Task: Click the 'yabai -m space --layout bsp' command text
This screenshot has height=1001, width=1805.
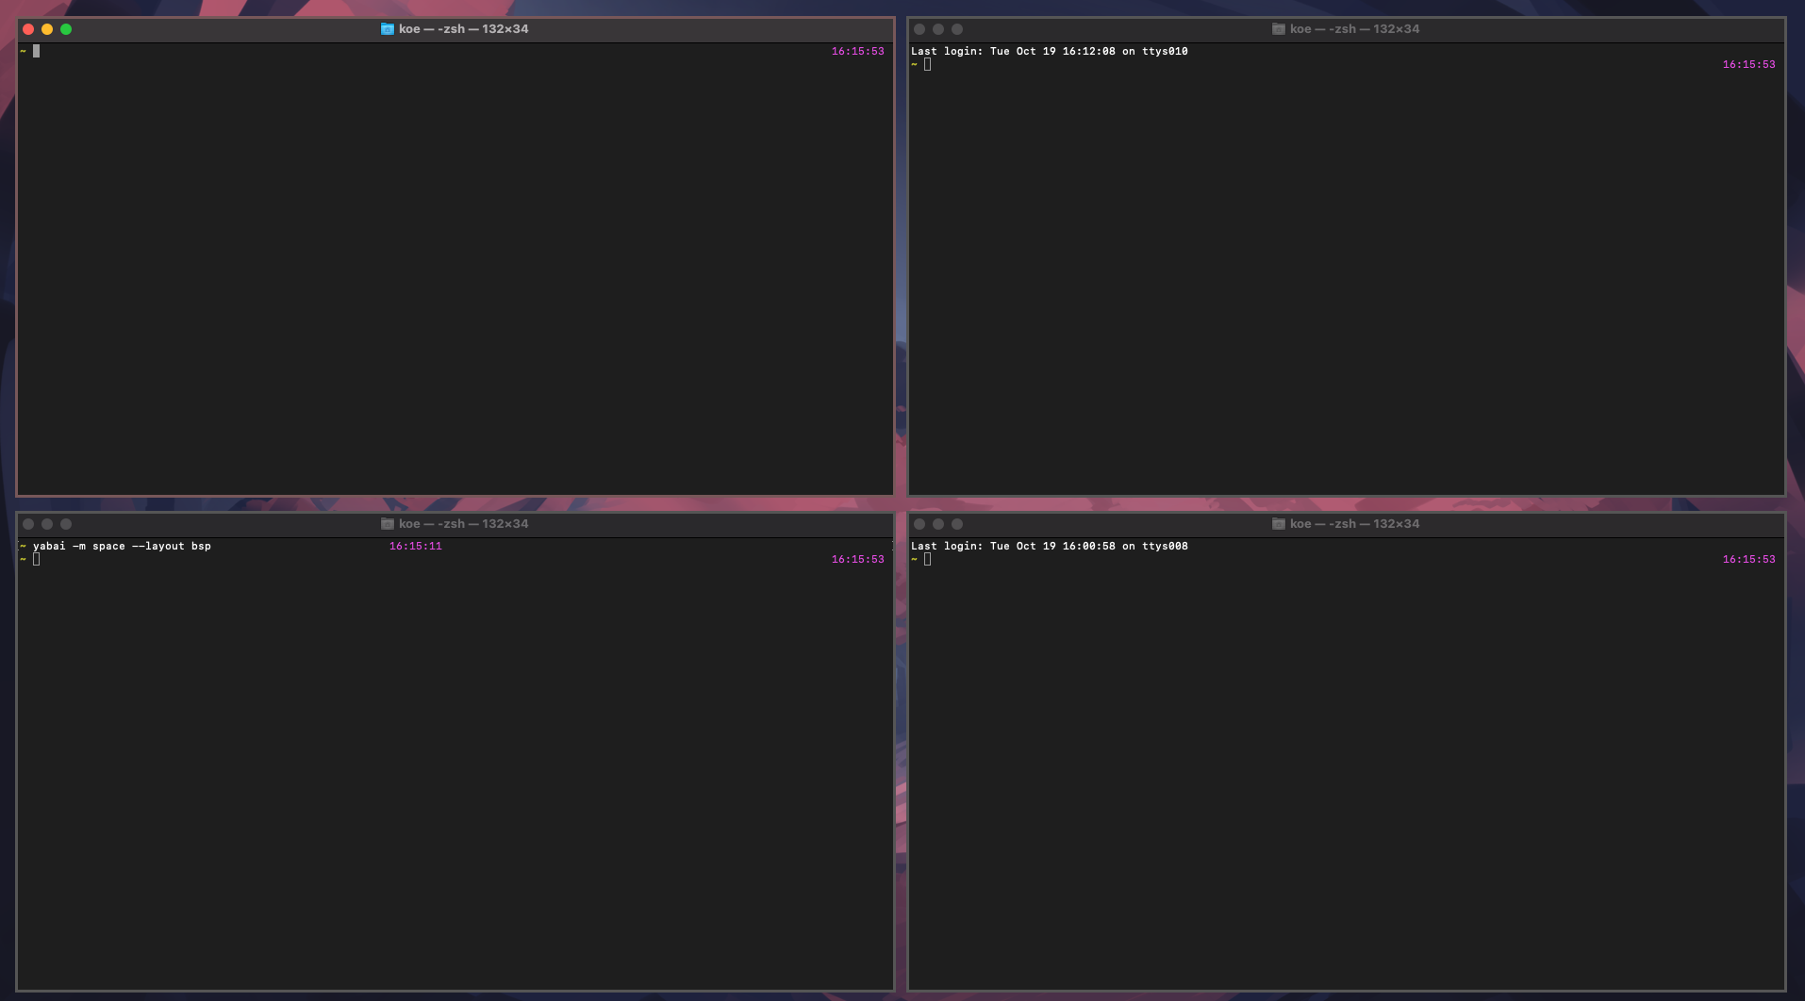Action: pyautogui.click(x=123, y=545)
